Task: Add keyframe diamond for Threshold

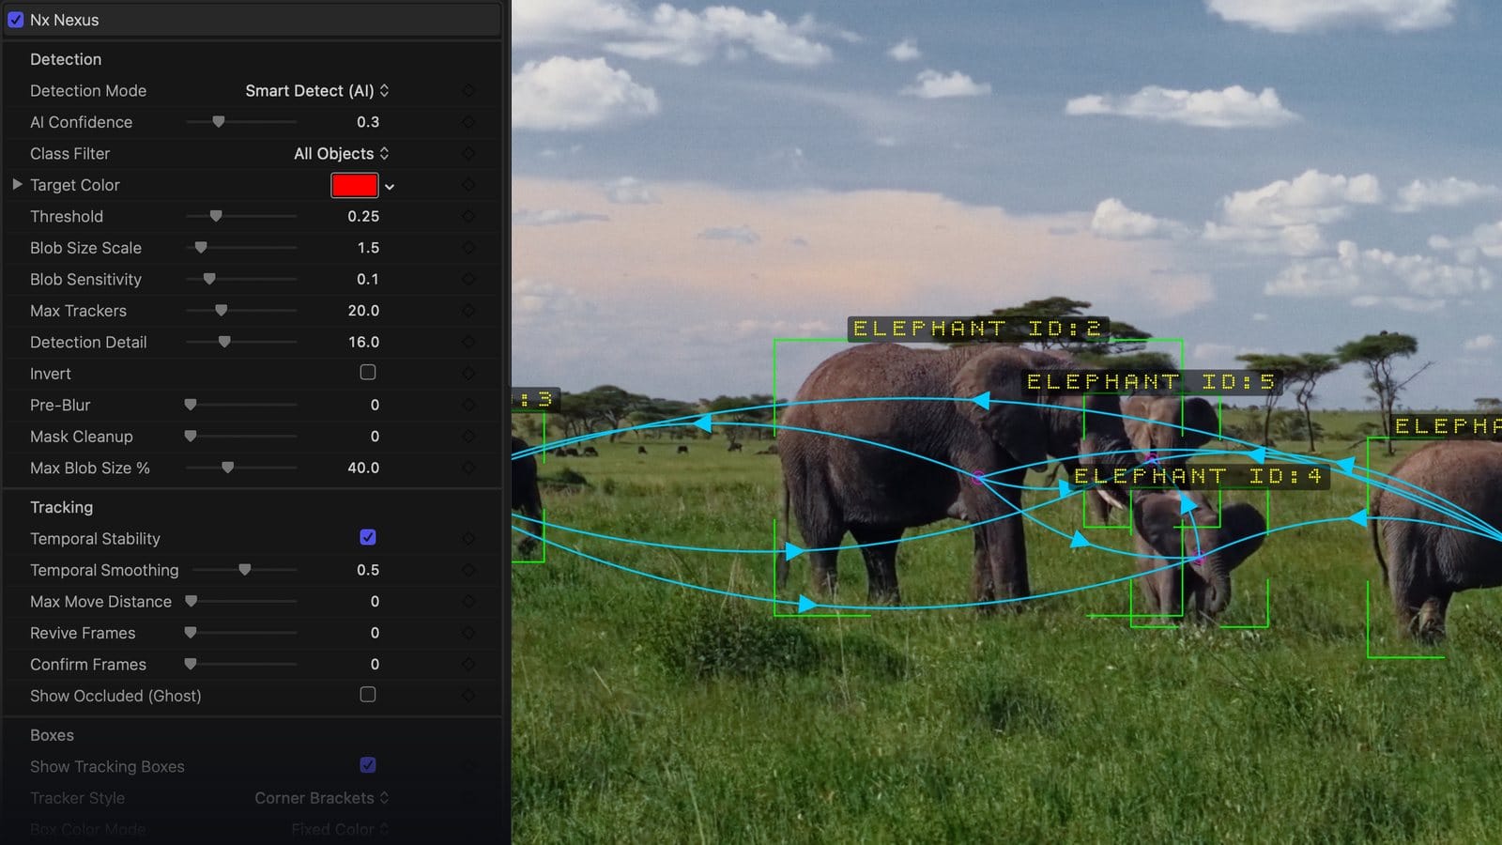Action: [x=468, y=216]
